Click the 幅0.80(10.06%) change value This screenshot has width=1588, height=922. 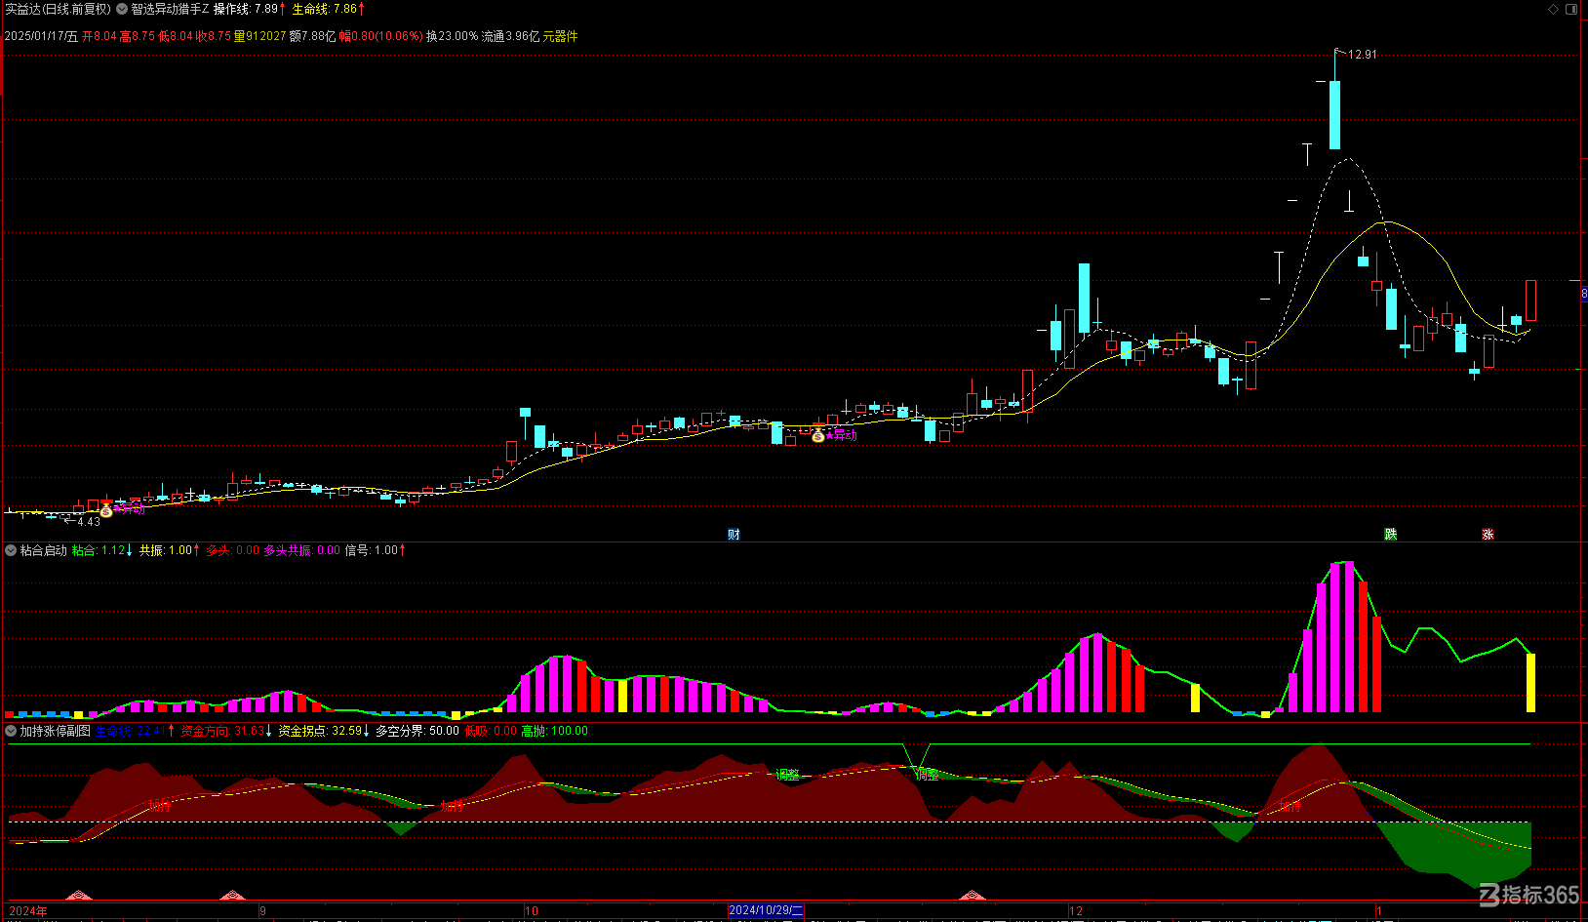coord(381,36)
